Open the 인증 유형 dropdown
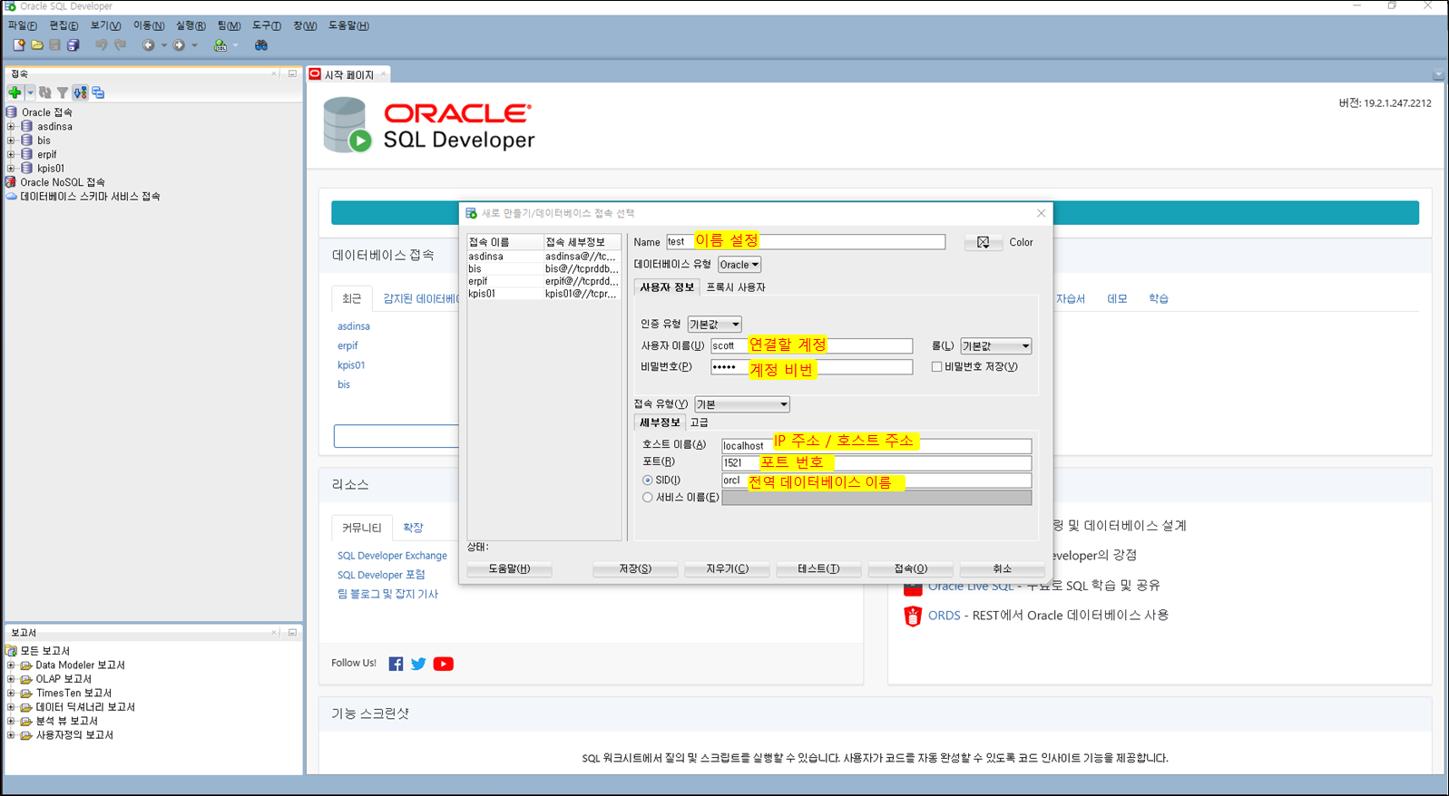Image resolution: width=1449 pixels, height=796 pixels. [x=714, y=325]
